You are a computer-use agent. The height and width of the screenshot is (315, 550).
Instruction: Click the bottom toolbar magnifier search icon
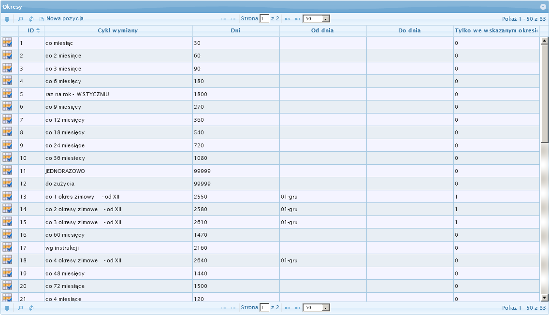coord(20,308)
